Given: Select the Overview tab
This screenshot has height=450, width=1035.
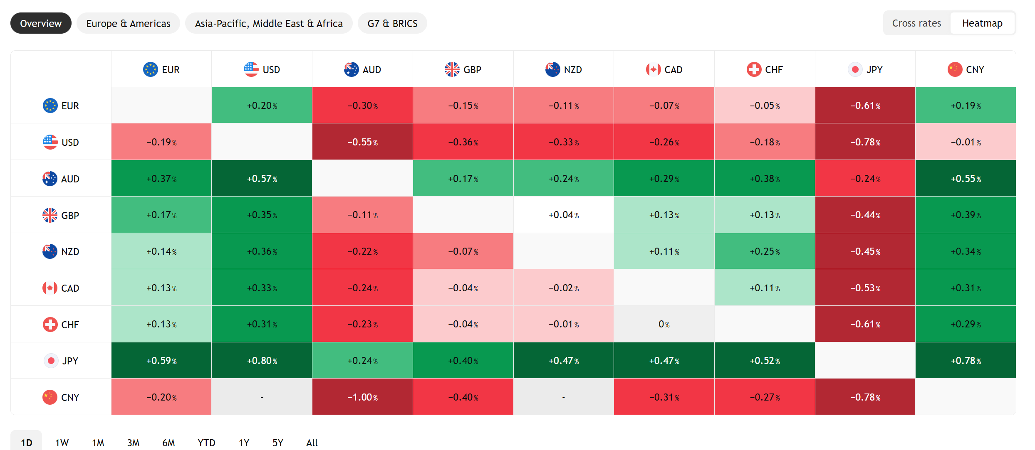Looking at the screenshot, I should click(41, 23).
